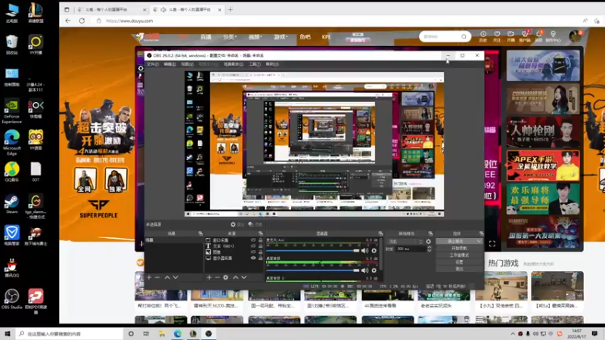Open OBS View (视图) menu
This screenshot has width=605, height=340.
tap(187, 64)
